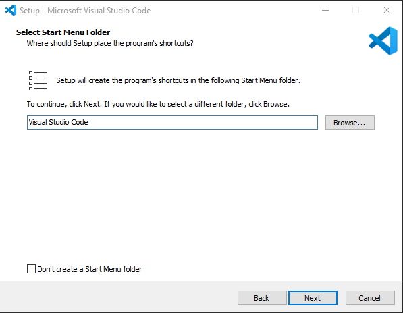
Task: Click the Start Menu list icon
Action: point(38,81)
